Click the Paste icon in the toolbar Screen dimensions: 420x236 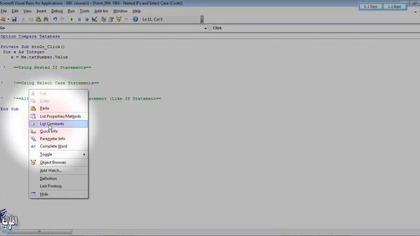(x=38, y=19)
